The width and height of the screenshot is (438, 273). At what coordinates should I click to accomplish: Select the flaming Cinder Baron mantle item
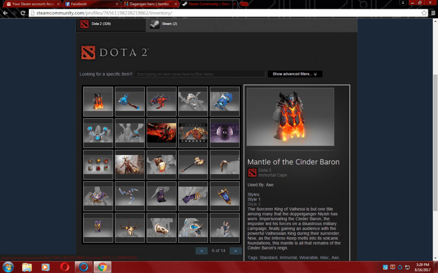click(98, 101)
